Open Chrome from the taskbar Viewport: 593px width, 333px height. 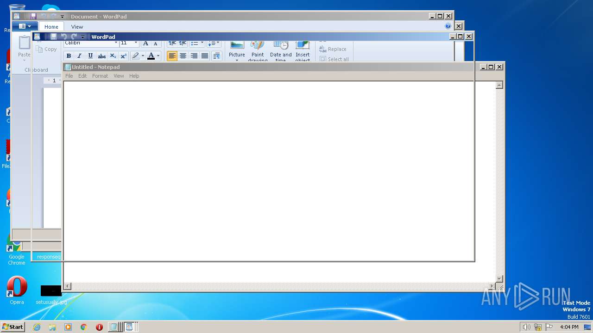tap(83, 327)
